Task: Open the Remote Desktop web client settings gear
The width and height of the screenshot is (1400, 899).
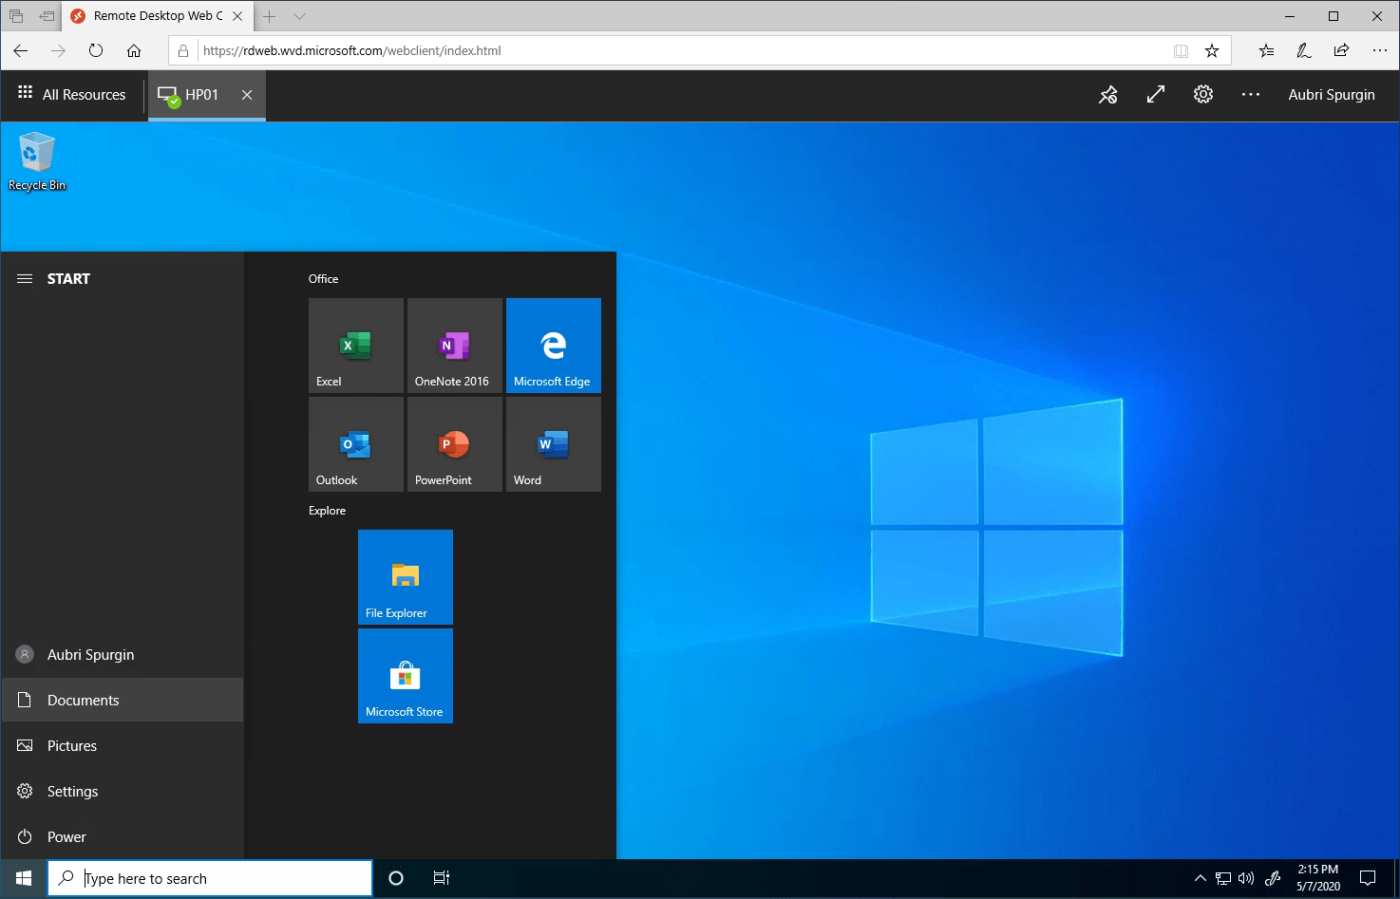Action: click(x=1203, y=95)
